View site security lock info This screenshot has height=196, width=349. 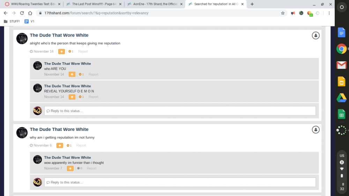click(x=40, y=13)
